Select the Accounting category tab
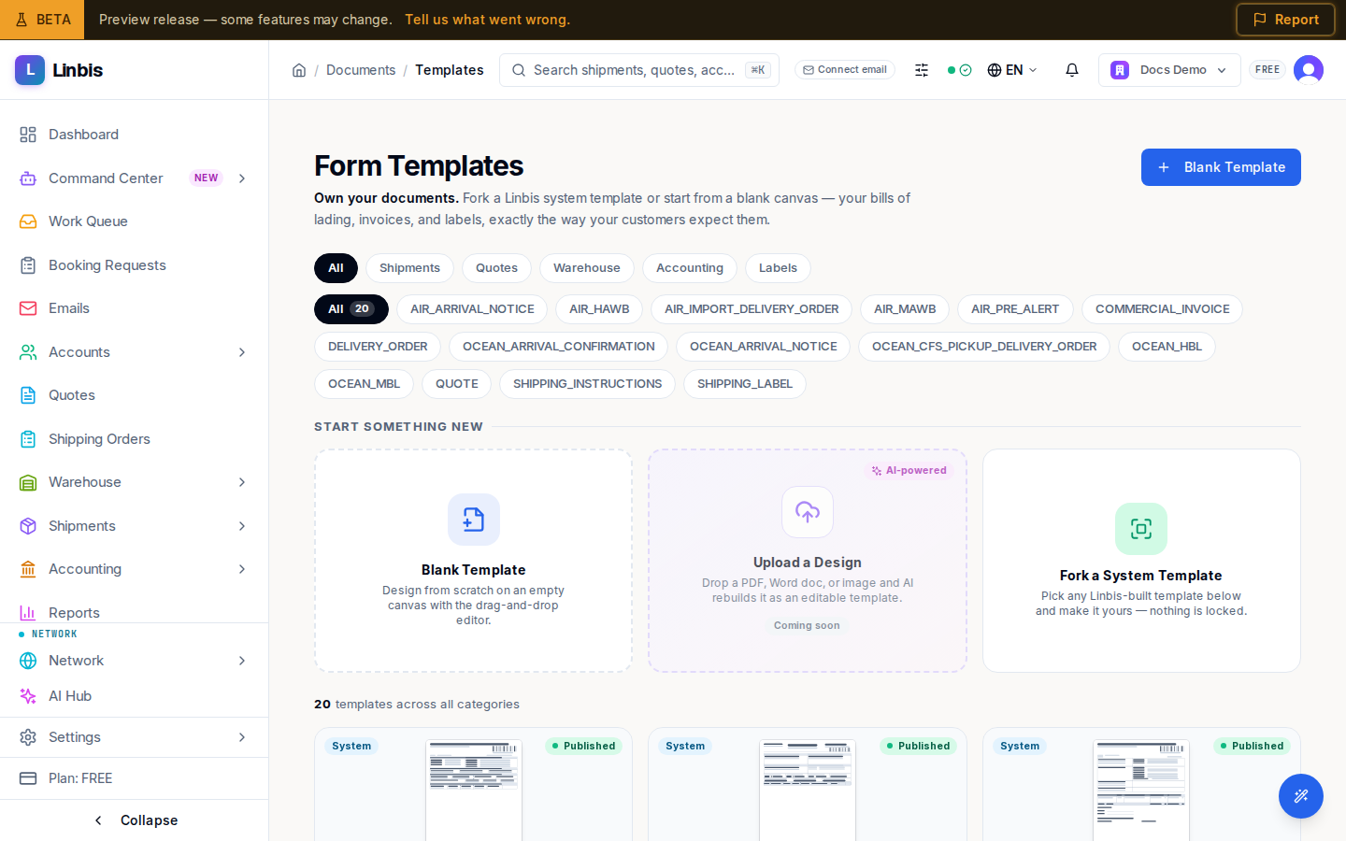The image size is (1346, 841). pos(690,268)
